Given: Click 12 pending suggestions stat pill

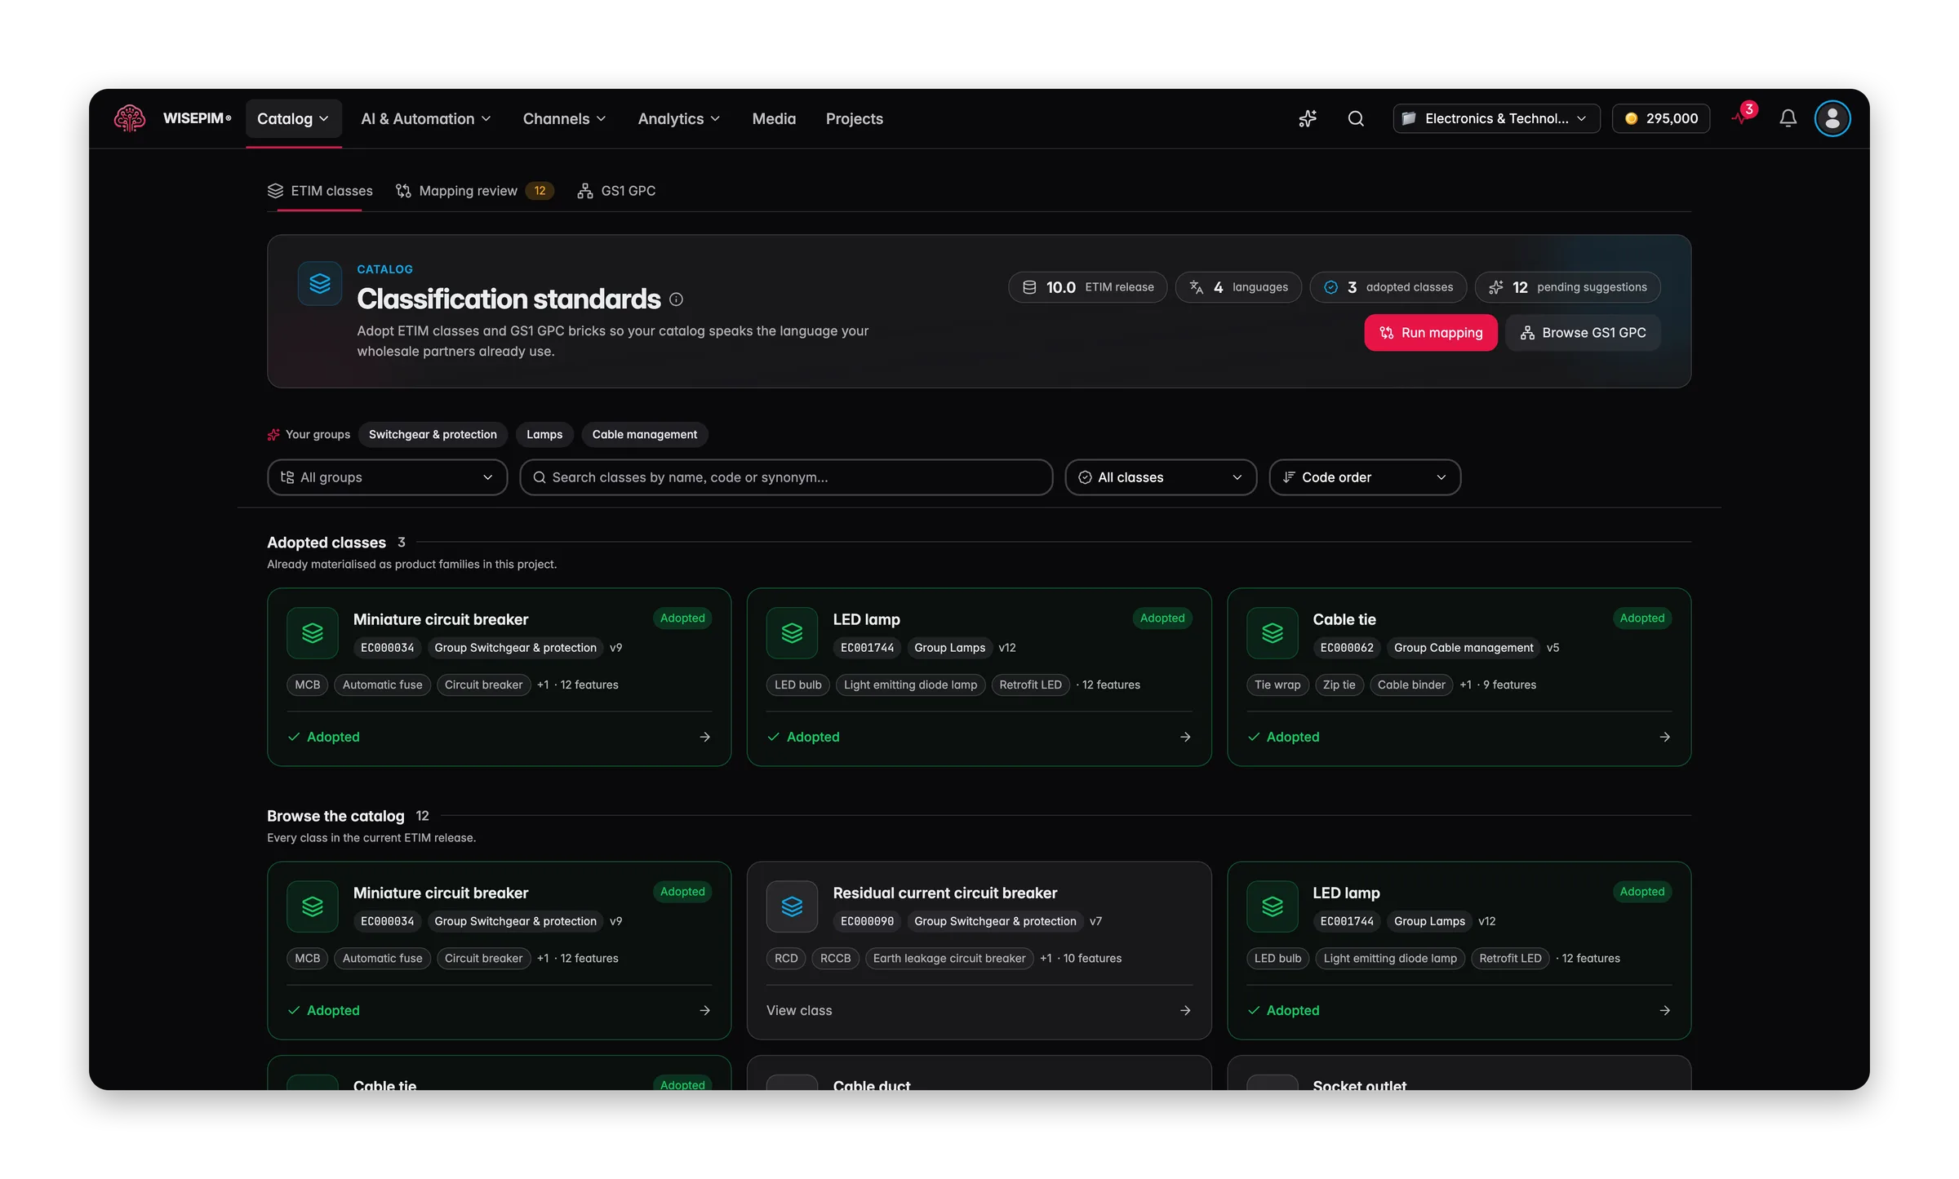Looking at the screenshot, I should pos(1567,287).
